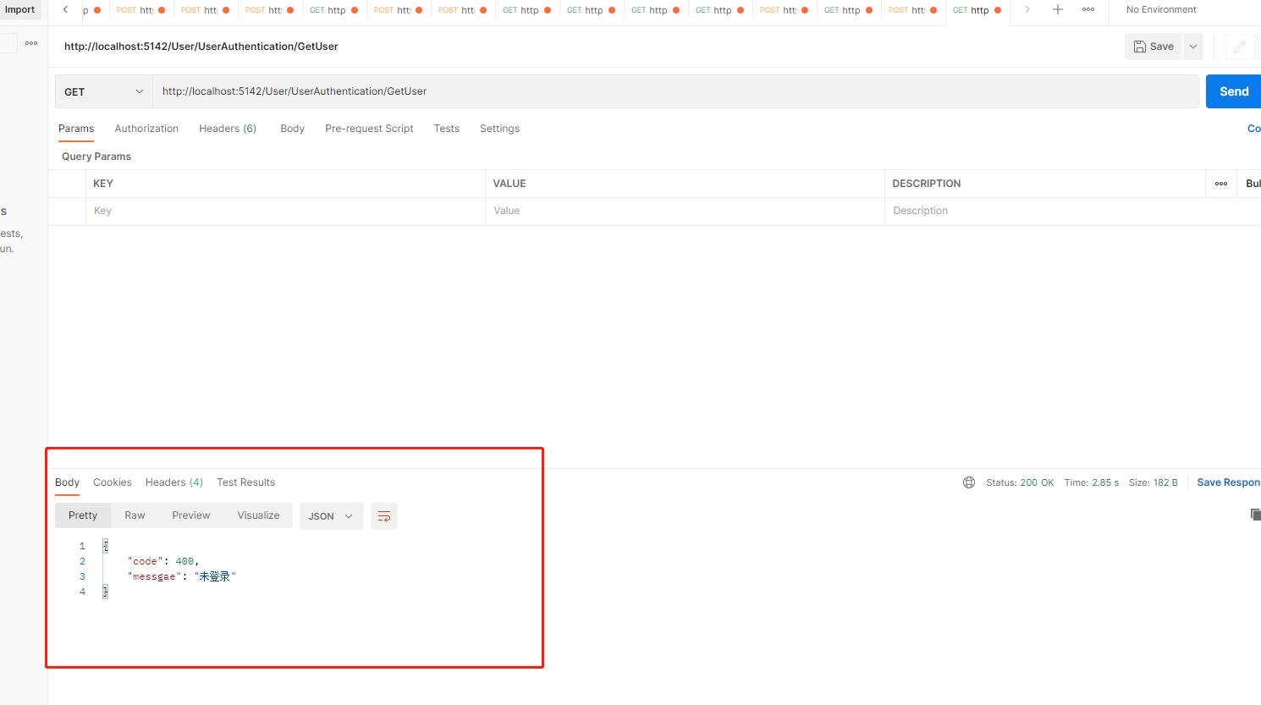Screen dimensions: 1261x705
Task: Switch response view to Raw mode
Action: [134, 515]
